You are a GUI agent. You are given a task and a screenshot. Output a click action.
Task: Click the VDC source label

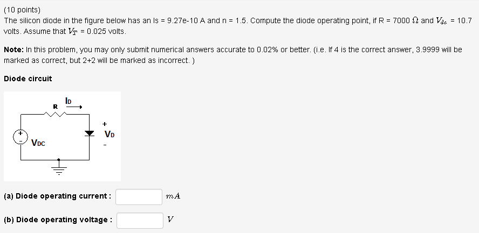pos(38,143)
